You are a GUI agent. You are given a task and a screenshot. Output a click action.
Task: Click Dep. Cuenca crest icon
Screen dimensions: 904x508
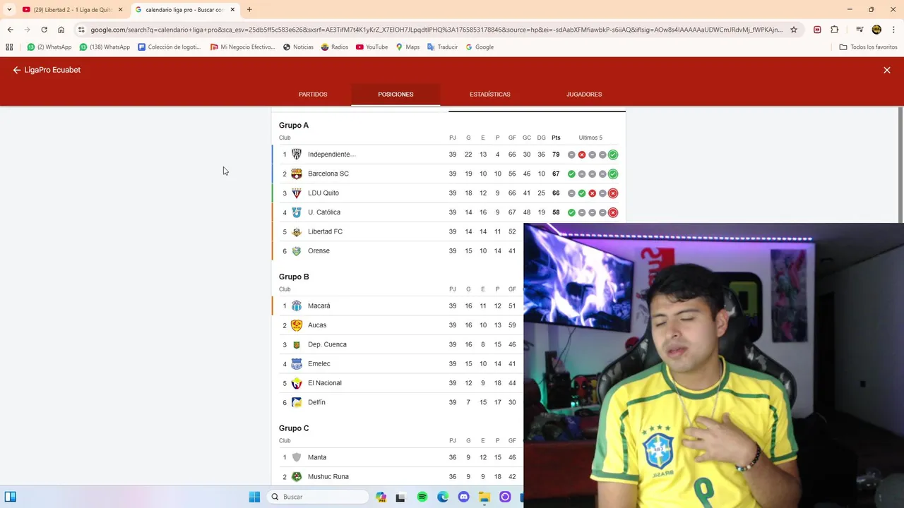pos(297,344)
